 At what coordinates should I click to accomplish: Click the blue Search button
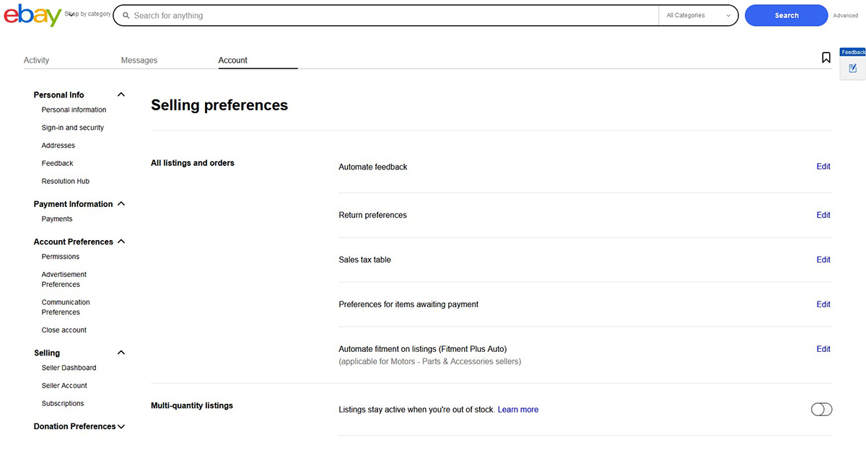pos(786,15)
